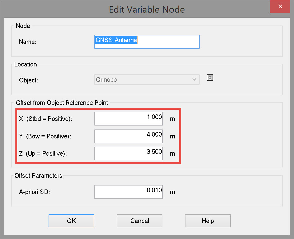Close the Edit Variable Node dialog
Viewport: 294px width, 239px height.
[280, 6]
